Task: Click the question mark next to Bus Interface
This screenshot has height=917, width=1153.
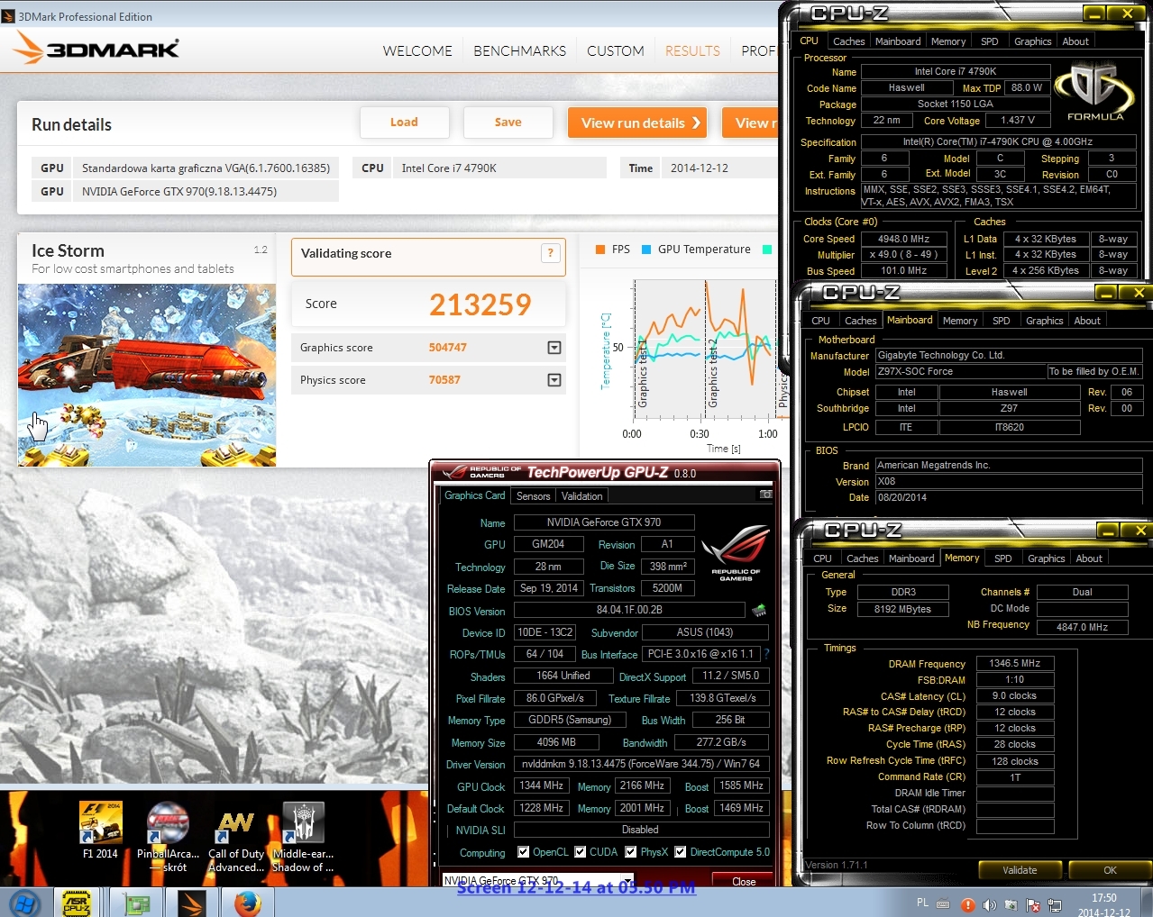Action: coord(766,654)
